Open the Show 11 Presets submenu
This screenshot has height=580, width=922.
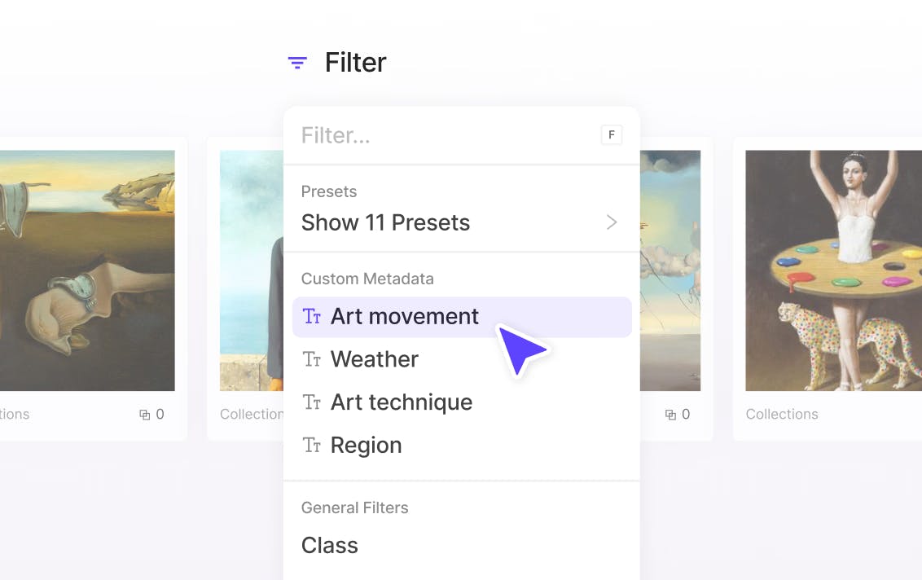click(x=385, y=222)
